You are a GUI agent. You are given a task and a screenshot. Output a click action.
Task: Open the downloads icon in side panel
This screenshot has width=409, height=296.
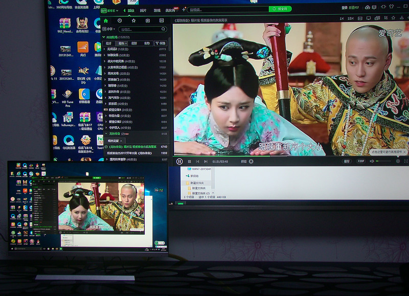[x=148, y=20]
